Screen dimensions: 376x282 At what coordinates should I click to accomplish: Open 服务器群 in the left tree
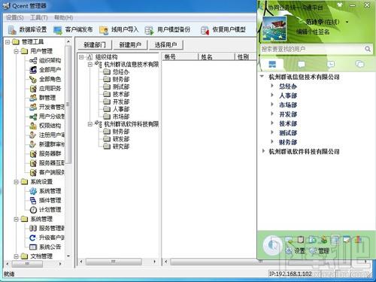click(45, 153)
